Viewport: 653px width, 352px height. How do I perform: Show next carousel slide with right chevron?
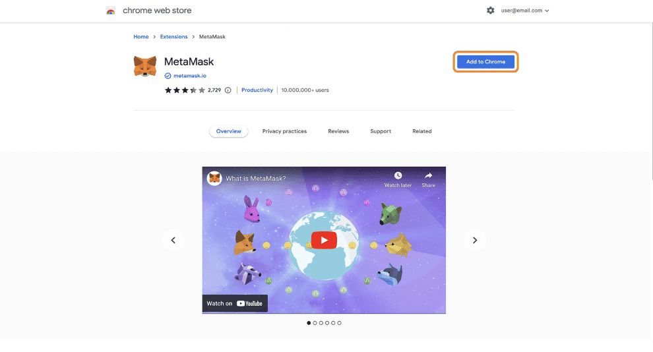[x=475, y=240]
